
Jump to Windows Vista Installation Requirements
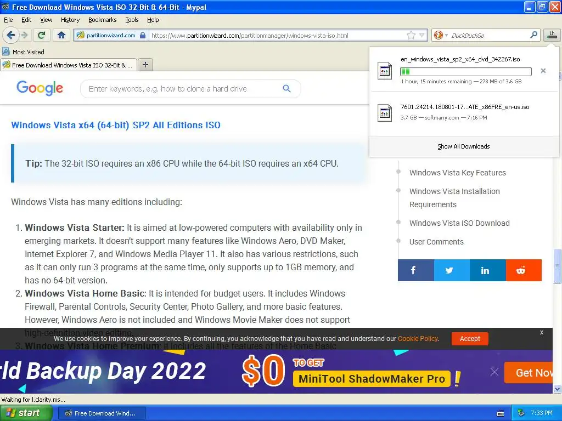454,197
